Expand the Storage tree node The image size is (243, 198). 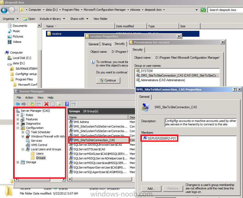[18, 162]
